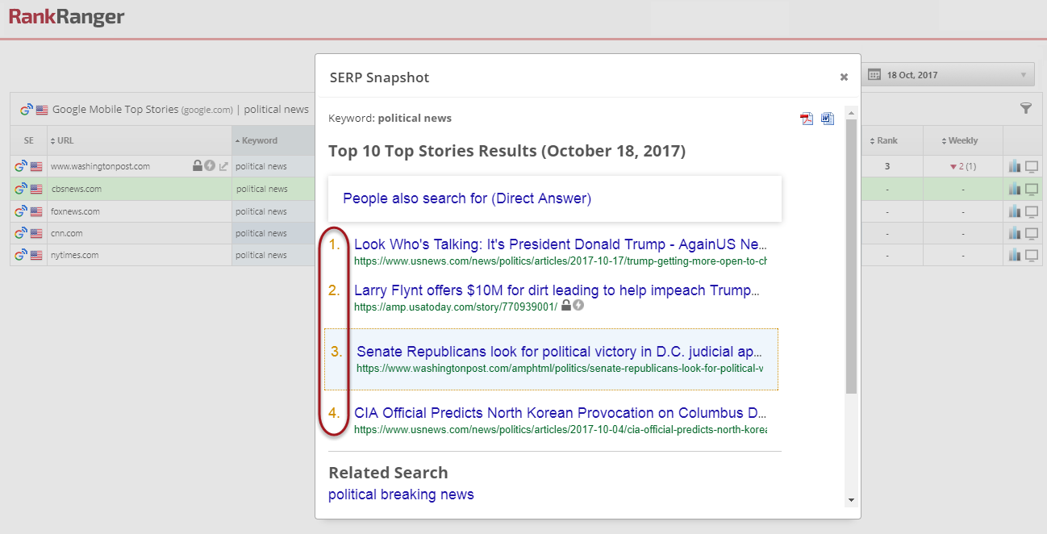1047x534 pixels.
Task: Open bar chart icon for nytimes.com row
Action: point(1015,255)
